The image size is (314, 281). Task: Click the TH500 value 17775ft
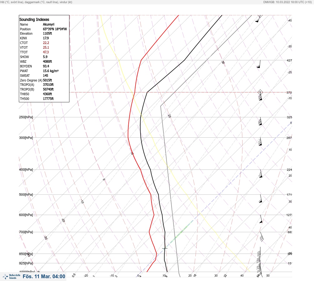point(48,99)
